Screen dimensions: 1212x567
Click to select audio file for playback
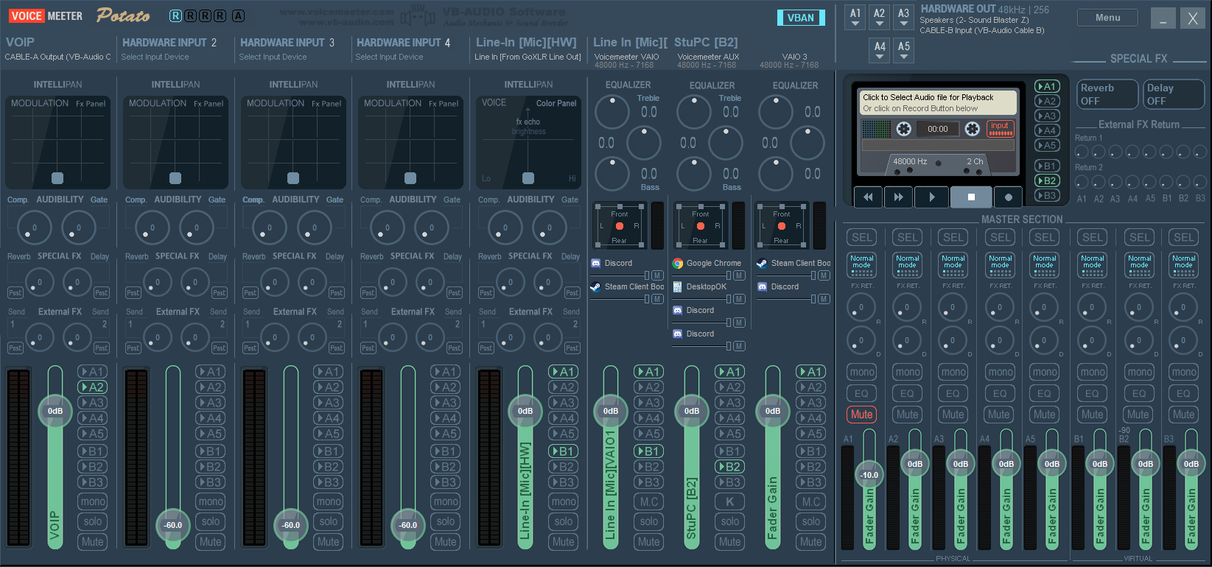[x=939, y=102]
